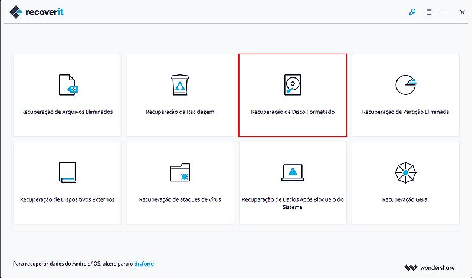Screen dimensions: 472x278
Task: Click the system crash laptop warning icon
Action: pos(293,172)
